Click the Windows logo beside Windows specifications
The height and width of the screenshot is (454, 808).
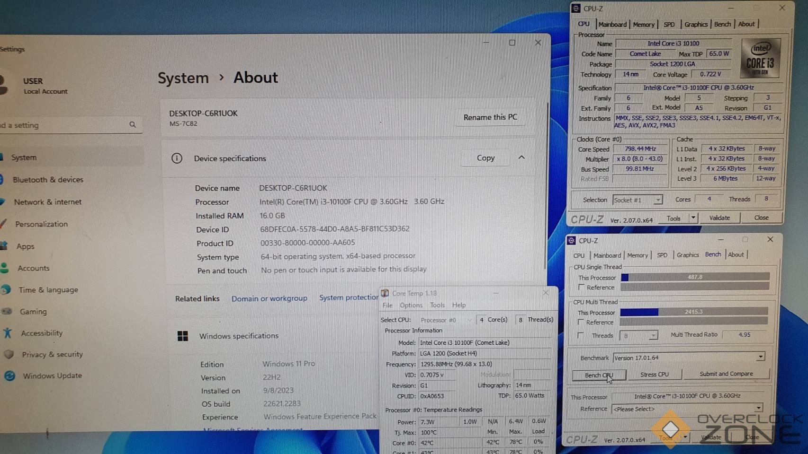click(183, 336)
